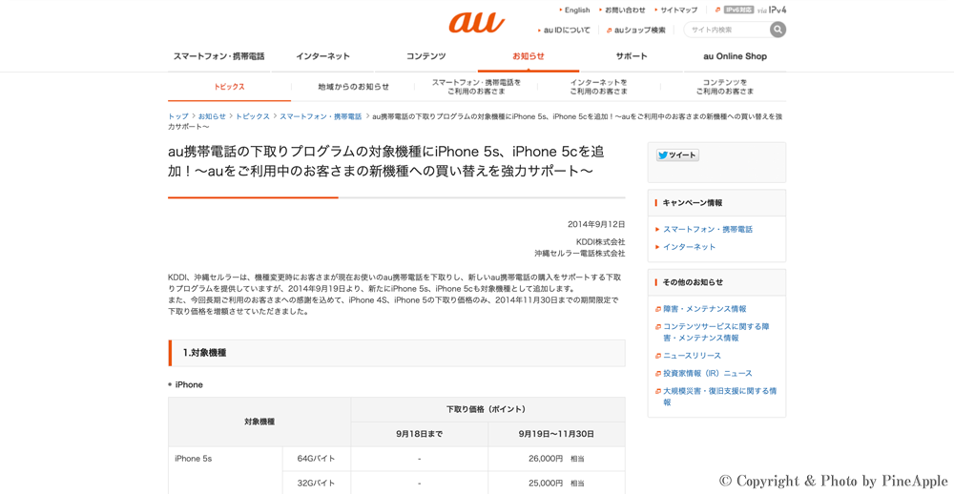Open the インターネット main menu
The height and width of the screenshot is (494, 954).
pos(322,56)
